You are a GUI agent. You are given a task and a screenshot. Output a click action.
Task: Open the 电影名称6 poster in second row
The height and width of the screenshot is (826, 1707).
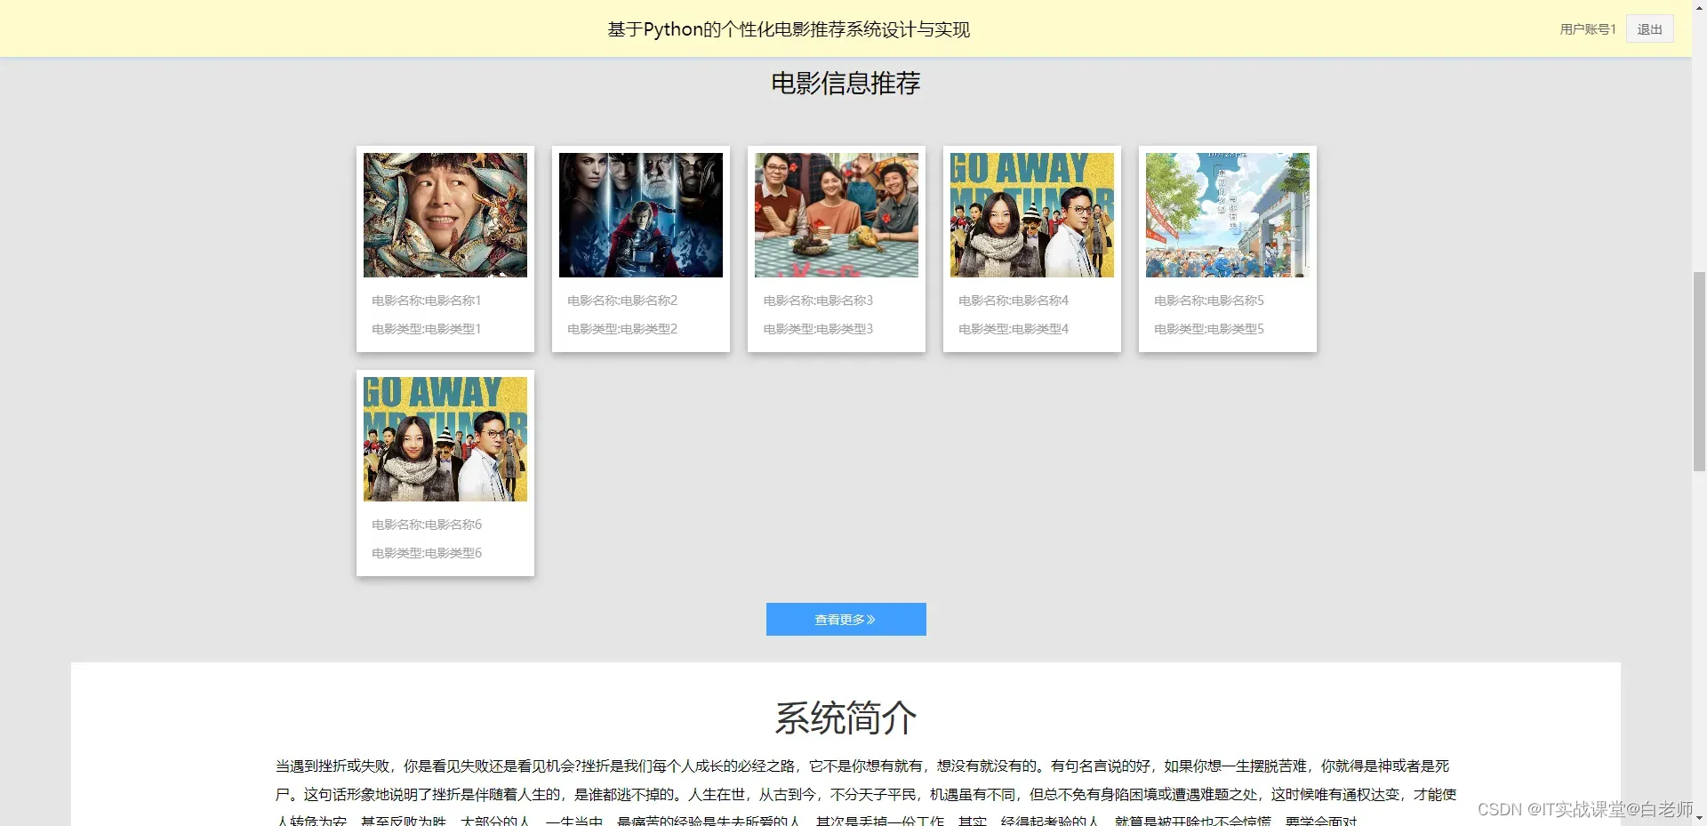pyautogui.click(x=445, y=438)
